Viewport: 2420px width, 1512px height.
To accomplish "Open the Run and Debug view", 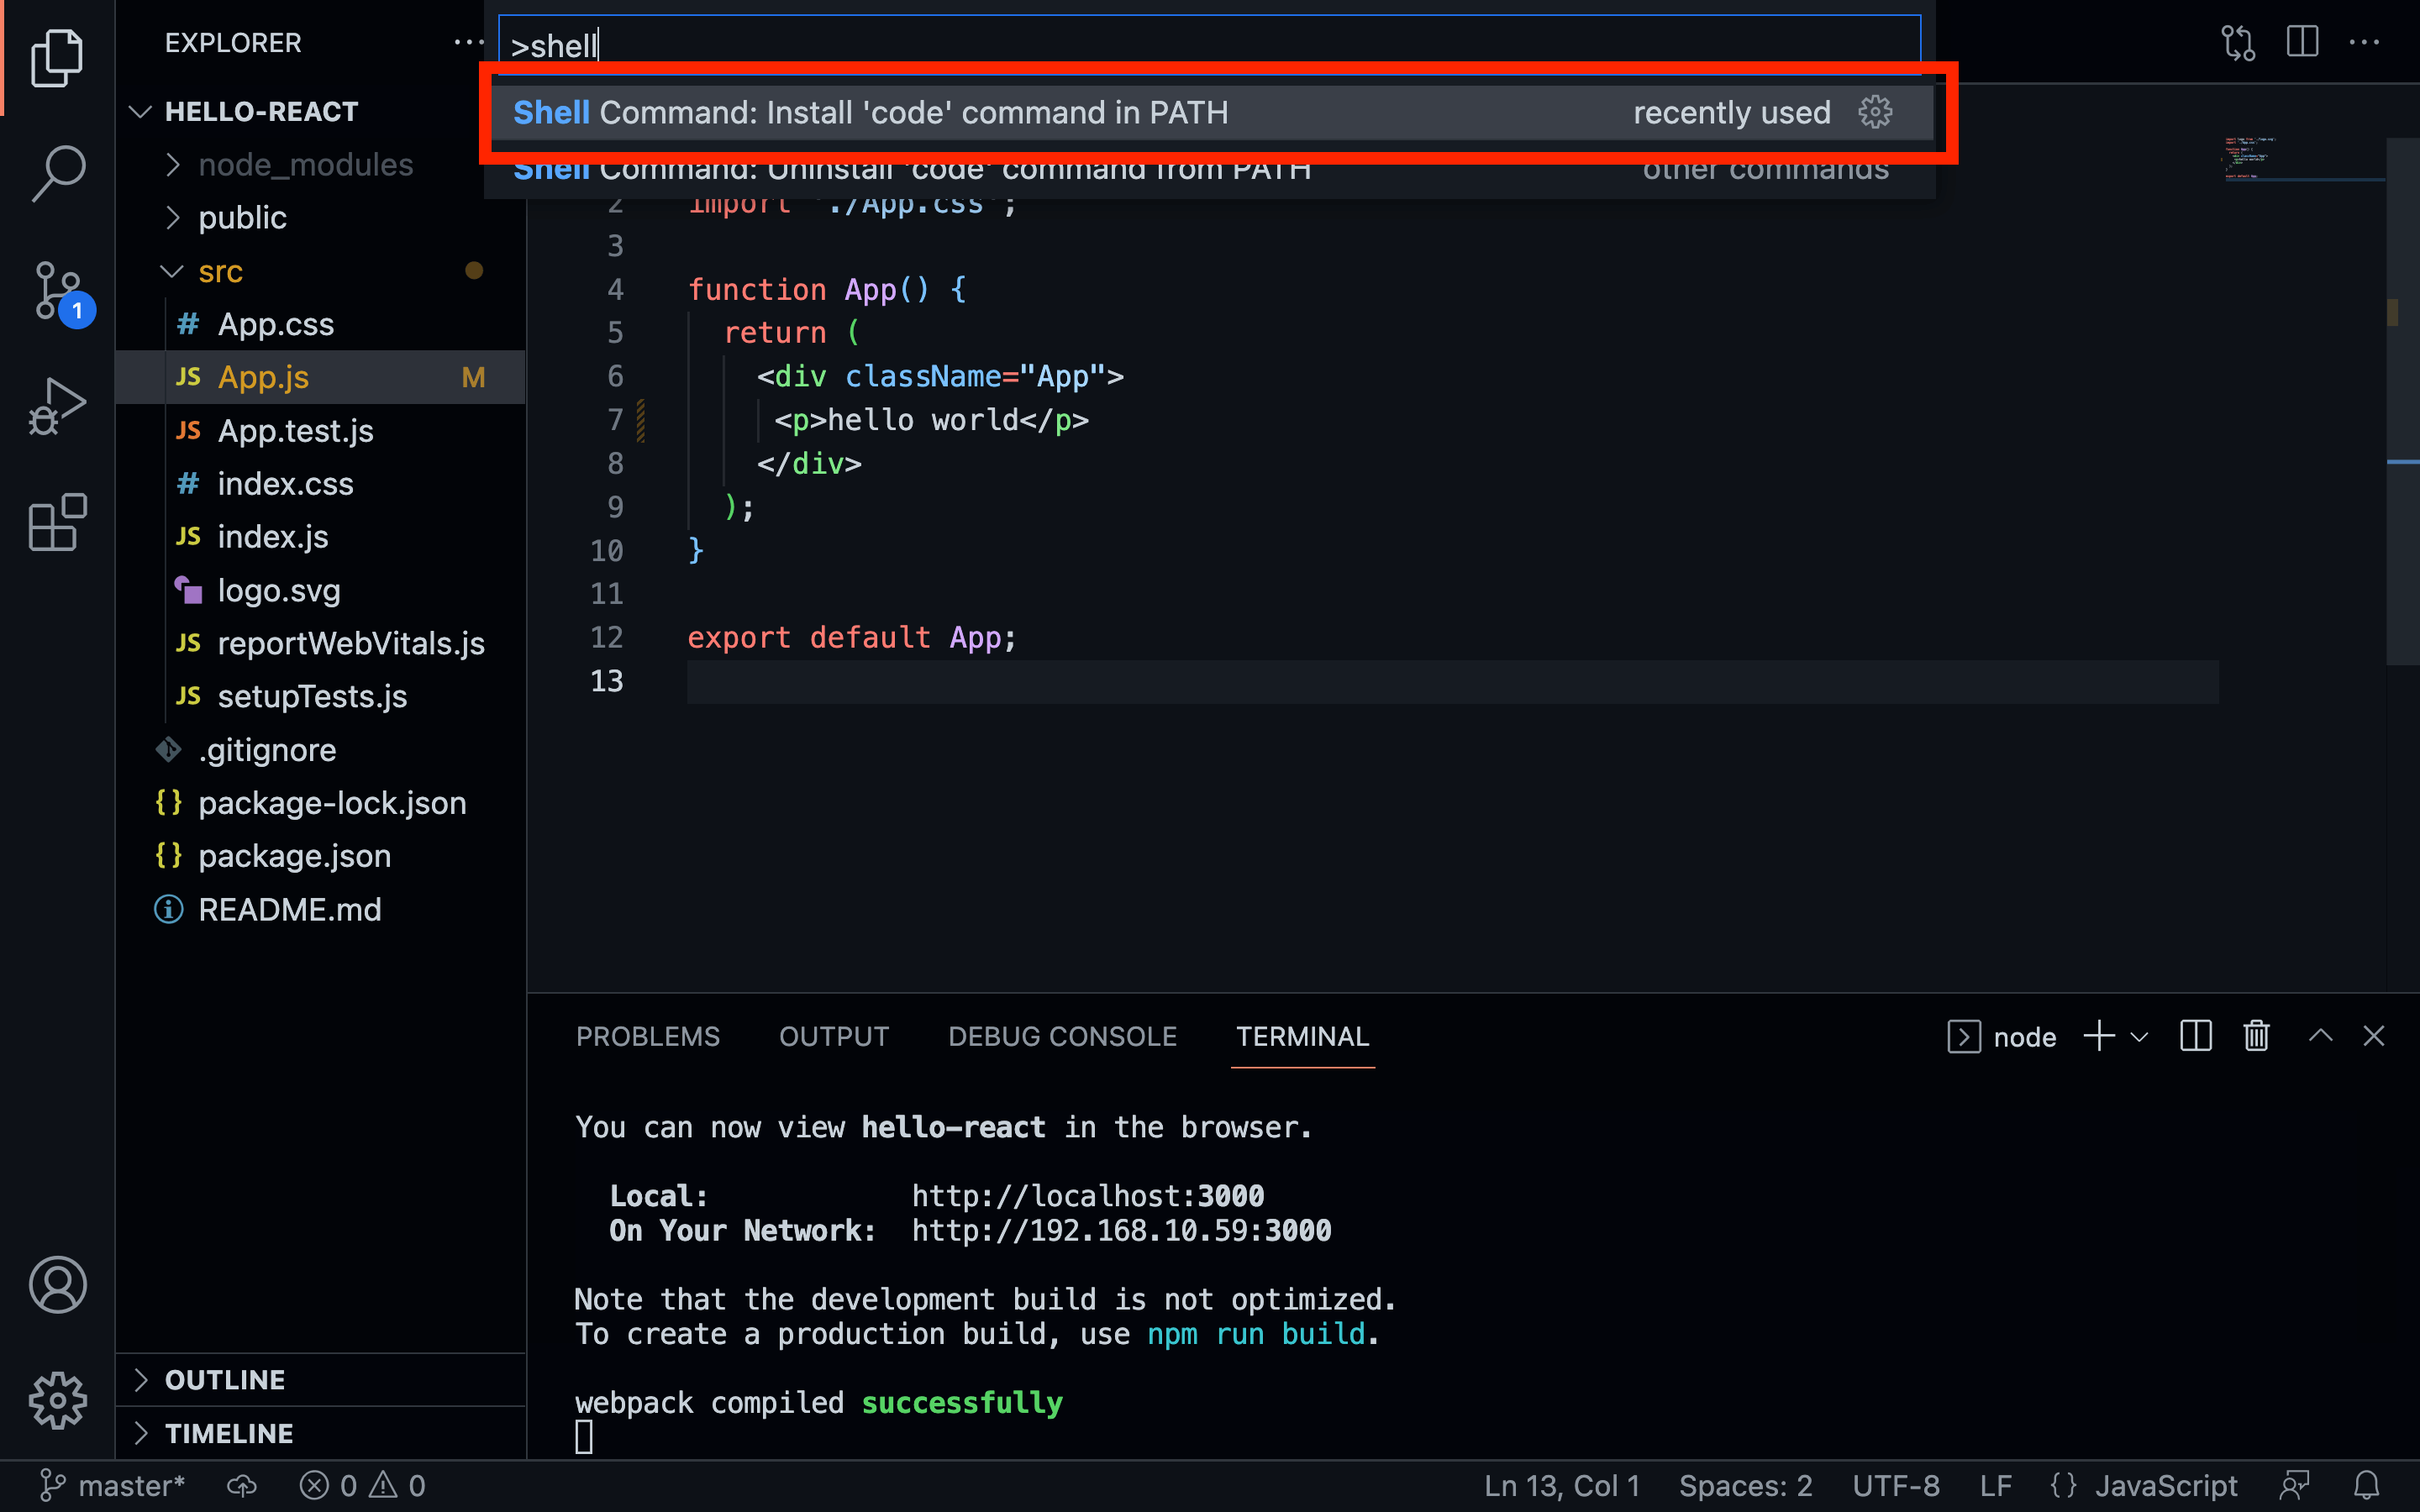I will tap(57, 405).
